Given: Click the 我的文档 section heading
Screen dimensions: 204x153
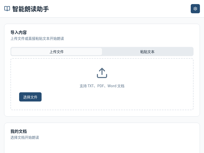Looking at the screenshot, I should tap(19, 131).
